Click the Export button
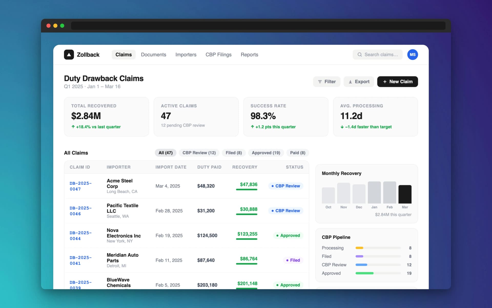The height and width of the screenshot is (308, 492). coord(358,82)
